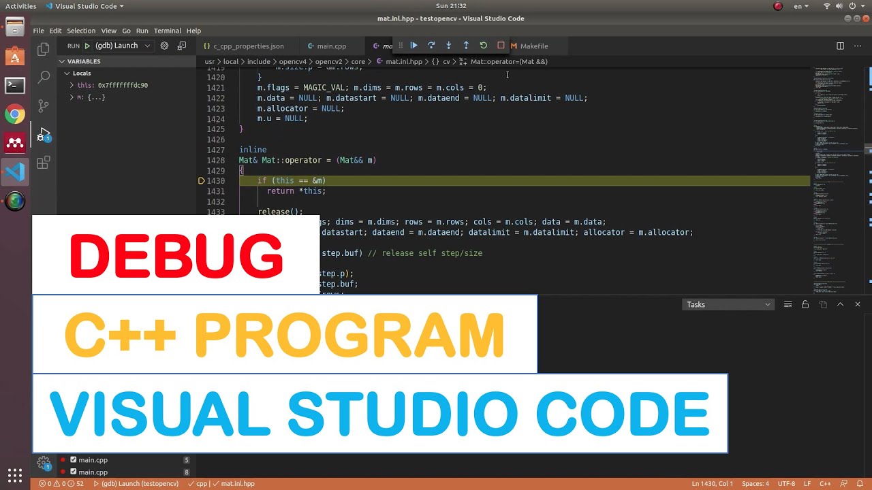Open the Manage gear in the activity bar
This screenshot has width=872, height=490.
click(x=44, y=464)
